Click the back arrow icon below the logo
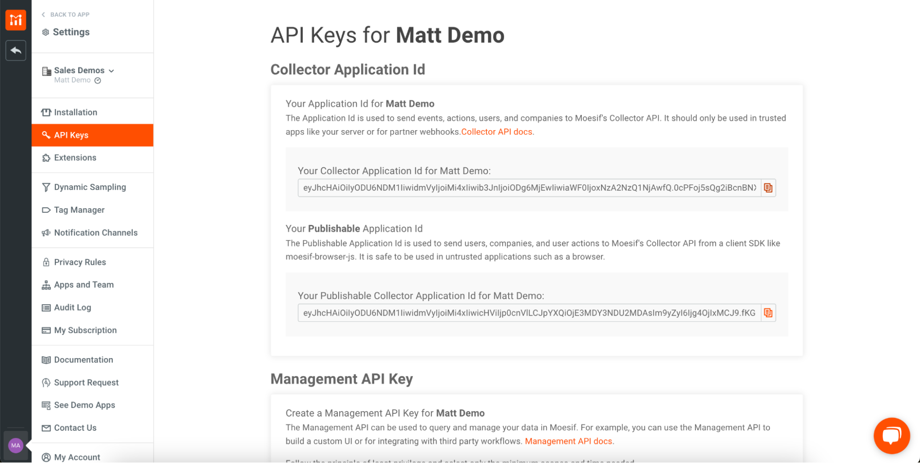Screen dimensions: 920x463 16,51
